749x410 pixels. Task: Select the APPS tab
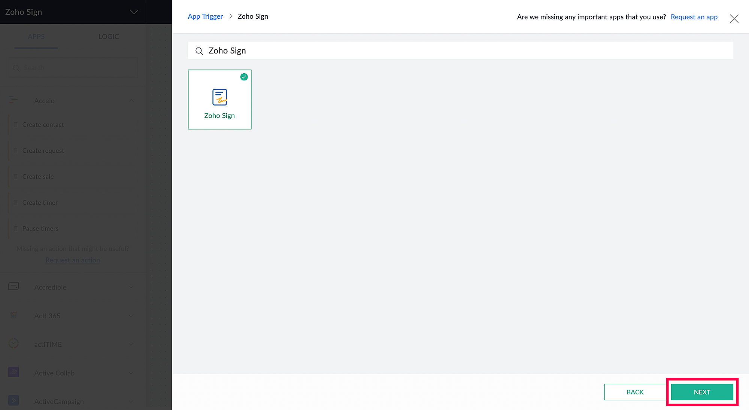pos(36,37)
